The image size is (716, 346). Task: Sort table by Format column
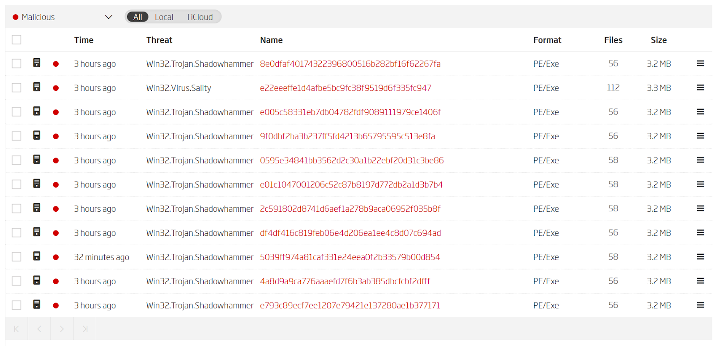(547, 40)
